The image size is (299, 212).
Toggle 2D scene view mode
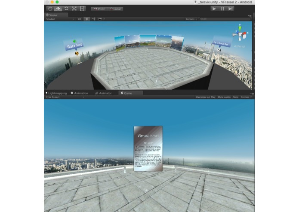click(x=79, y=19)
